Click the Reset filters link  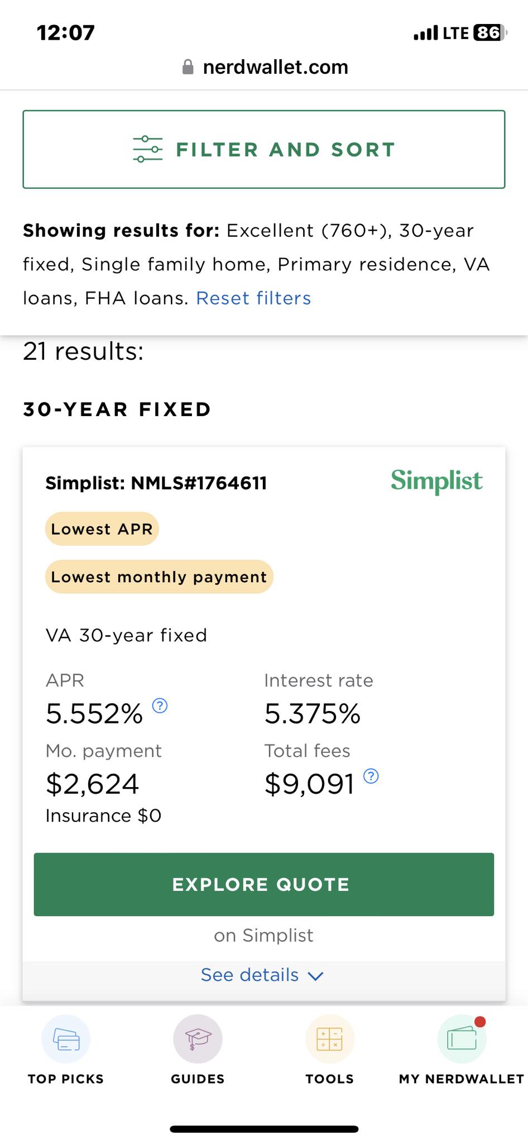click(253, 298)
